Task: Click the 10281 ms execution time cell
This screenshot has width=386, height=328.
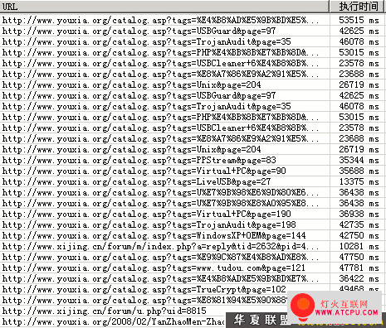Action: [358, 246]
